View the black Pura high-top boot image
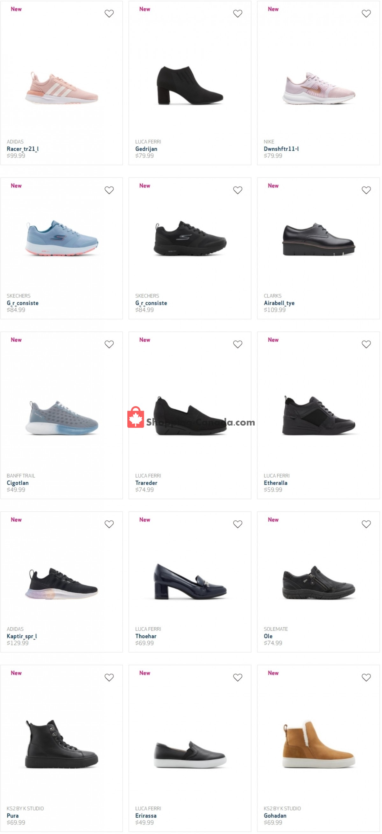This screenshot has height=834, width=382. (x=61, y=744)
